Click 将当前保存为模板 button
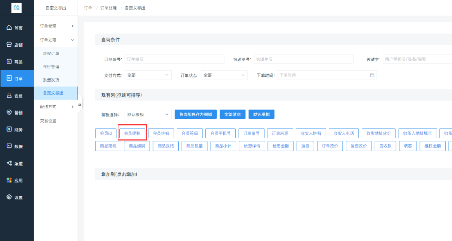The width and height of the screenshot is (452, 241). click(195, 114)
